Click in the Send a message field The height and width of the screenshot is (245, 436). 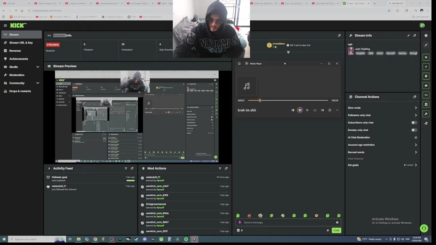[x=288, y=223]
